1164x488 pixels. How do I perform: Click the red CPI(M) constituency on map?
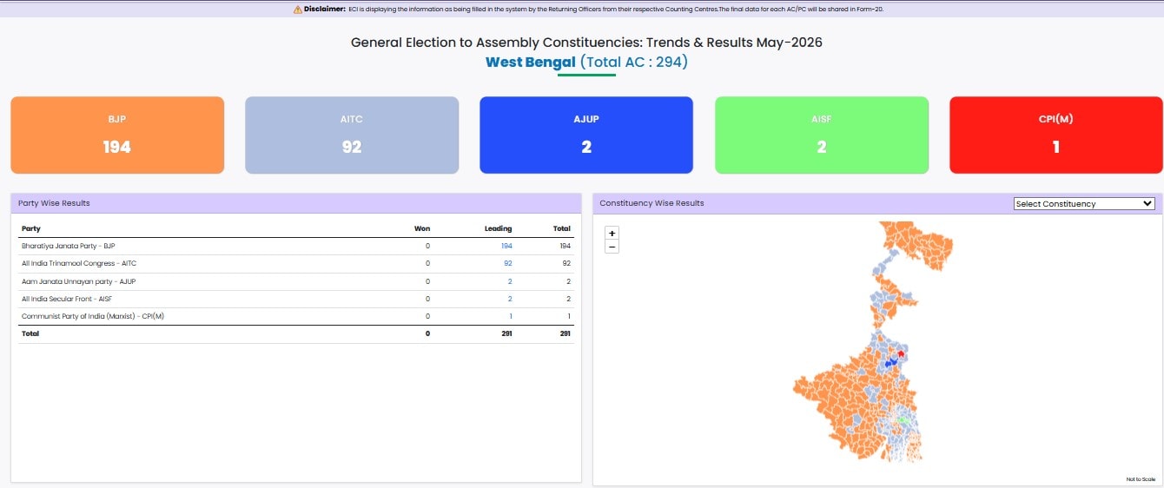tap(901, 354)
